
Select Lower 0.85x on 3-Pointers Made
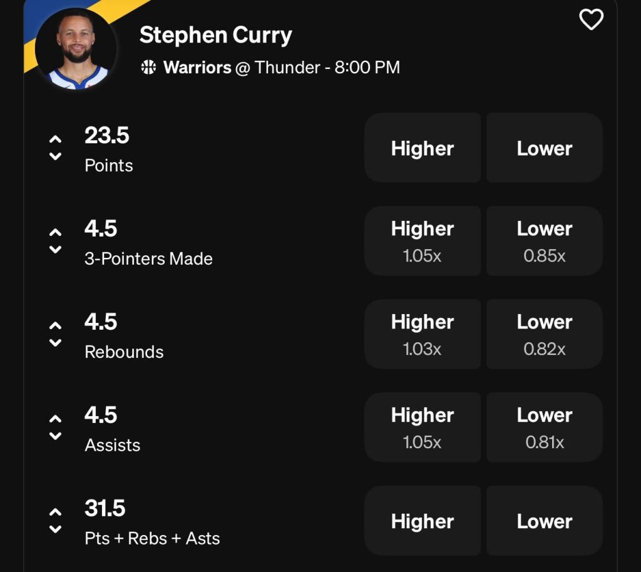pyautogui.click(x=543, y=240)
